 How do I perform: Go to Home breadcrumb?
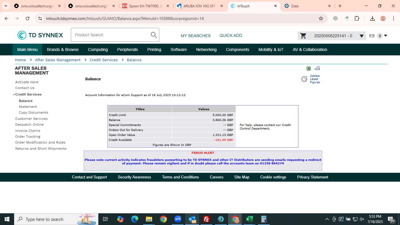(x=20, y=60)
